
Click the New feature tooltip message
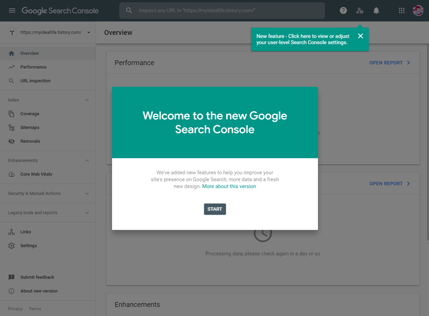(303, 39)
